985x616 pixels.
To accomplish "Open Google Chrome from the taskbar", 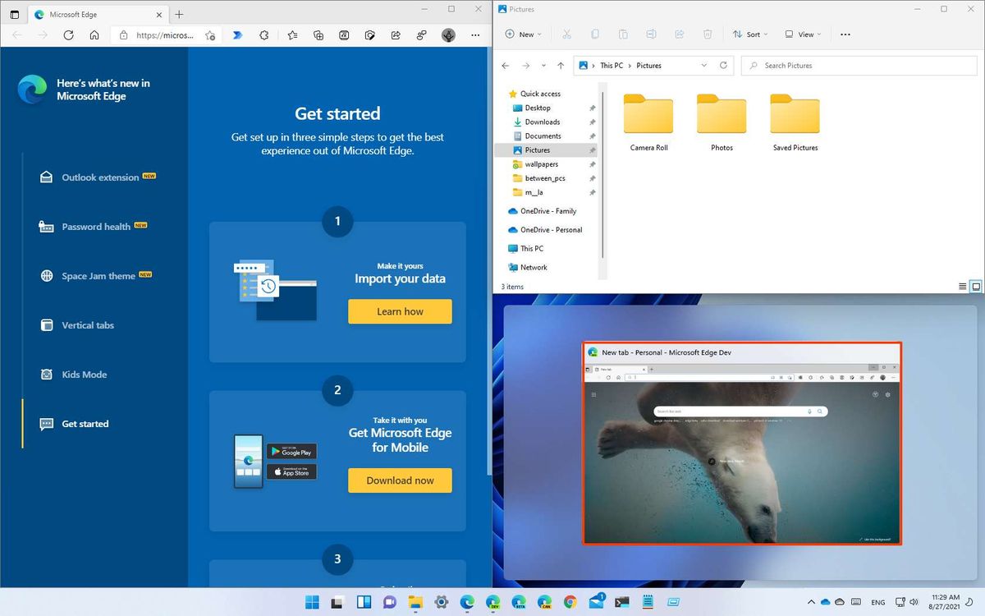I will click(x=570, y=601).
